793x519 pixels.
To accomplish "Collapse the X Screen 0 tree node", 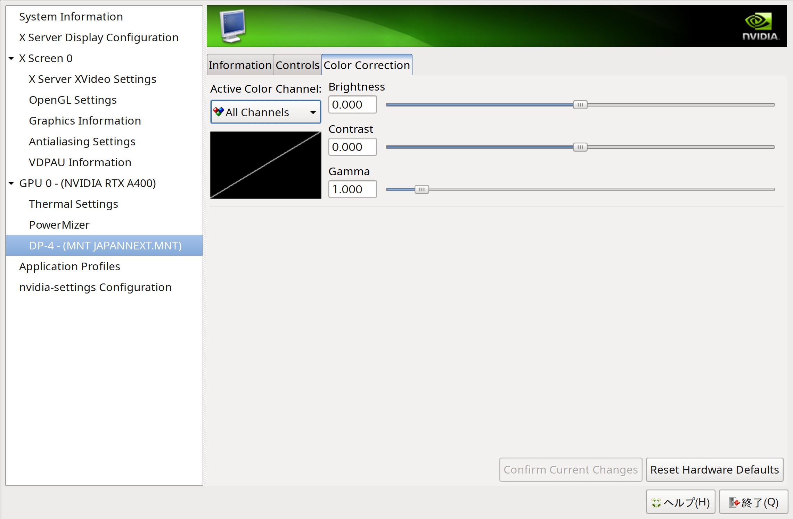I will point(11,58).
